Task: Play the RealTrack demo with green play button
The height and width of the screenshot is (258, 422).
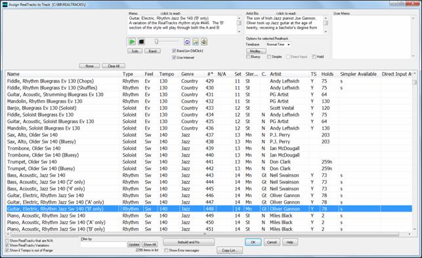Action: (x=132, y=42)
